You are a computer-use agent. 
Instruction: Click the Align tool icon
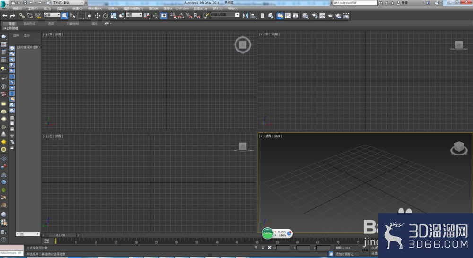[254, 16]
